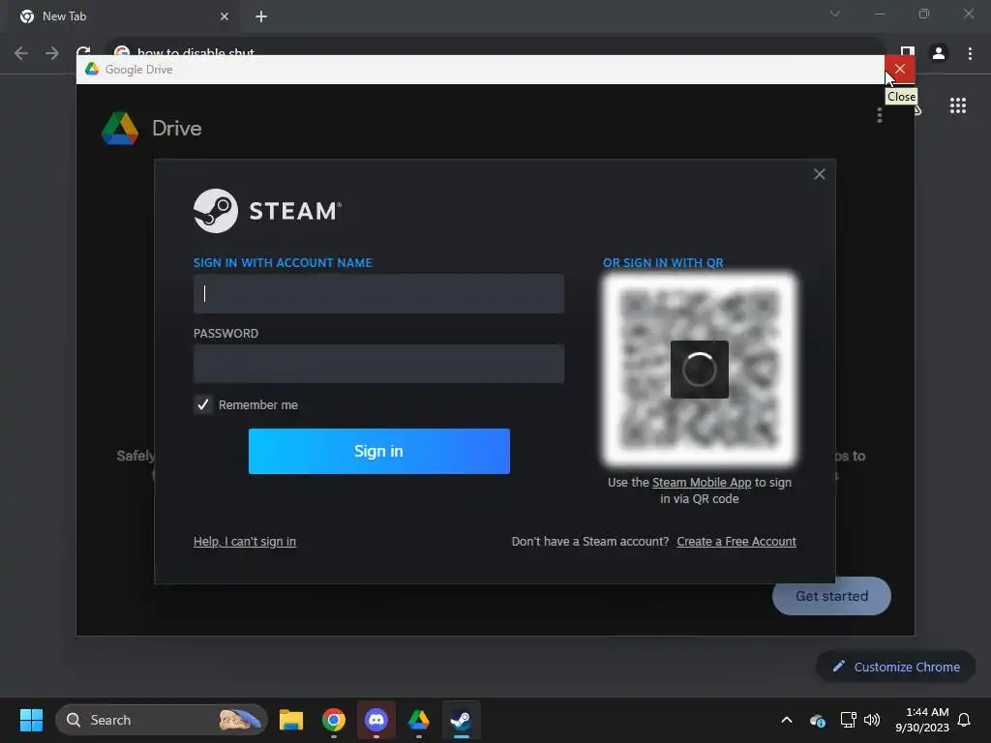The image size is (991, 743).
Task: Open Google Drive three-dot menu
Action: tap(879, 115)
